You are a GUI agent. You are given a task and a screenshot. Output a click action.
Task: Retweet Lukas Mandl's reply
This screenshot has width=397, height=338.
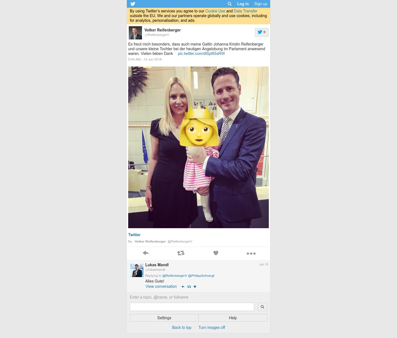coord(189,287)
